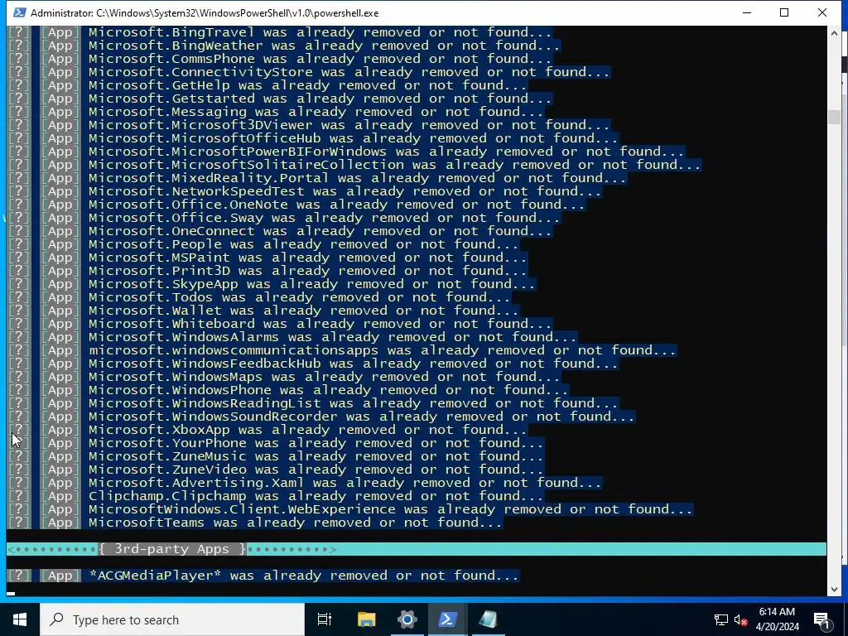The width and height of the screenshot is (848, 636).
Task: Click the Microsoft.BingTravel line
Action: click(280, 32)
